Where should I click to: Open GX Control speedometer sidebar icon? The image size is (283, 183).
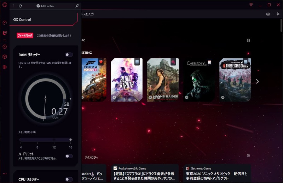coord(5,23)
